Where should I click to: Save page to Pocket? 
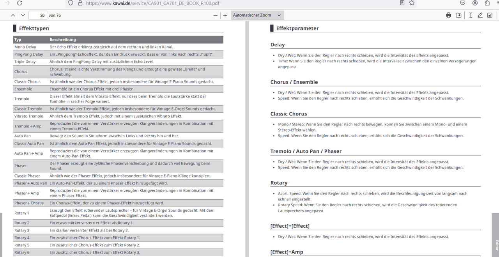[x=463, y=3]
